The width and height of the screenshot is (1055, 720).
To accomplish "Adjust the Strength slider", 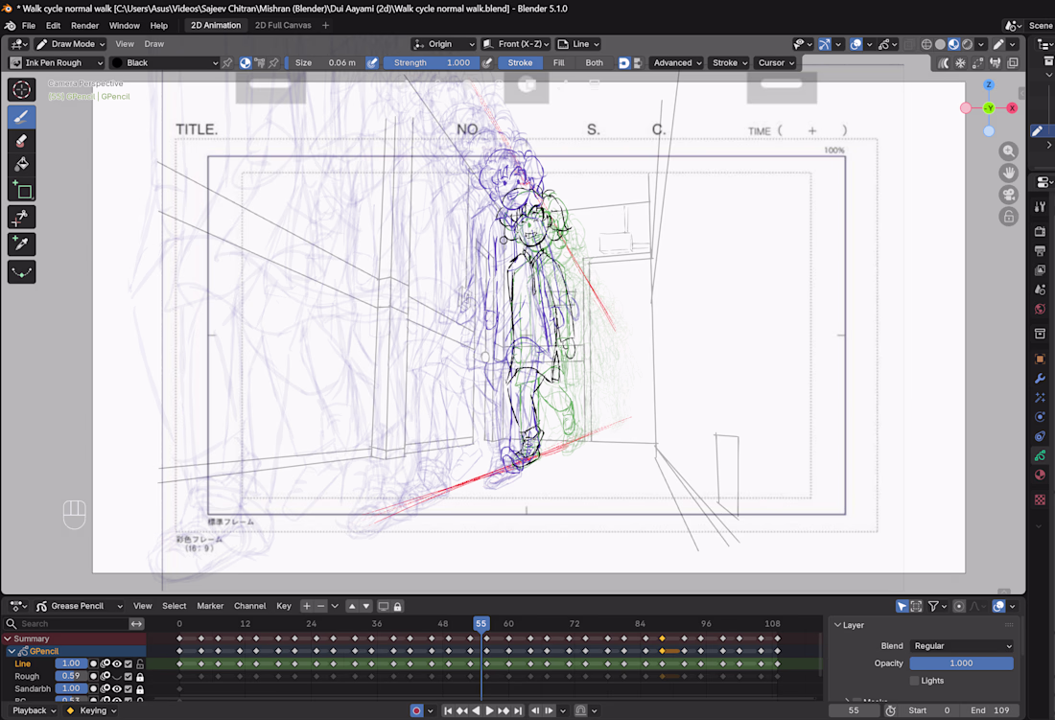I will (x=432, y=62).
